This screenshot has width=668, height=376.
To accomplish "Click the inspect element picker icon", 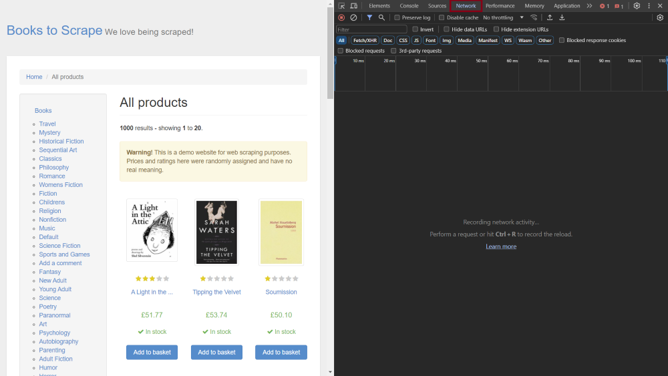I will tap(341, 6).
